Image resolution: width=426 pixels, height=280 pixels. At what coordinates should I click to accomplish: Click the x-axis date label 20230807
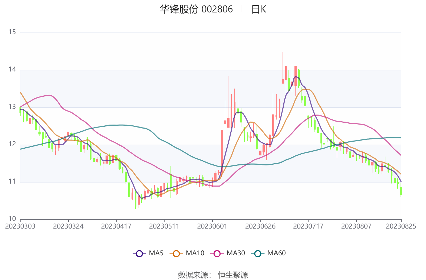coord(356,226)
